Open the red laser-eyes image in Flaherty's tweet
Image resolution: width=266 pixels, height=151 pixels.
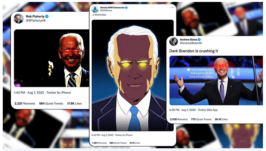coord(52,58)
